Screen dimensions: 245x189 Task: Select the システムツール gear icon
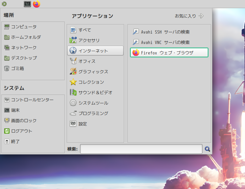[73, 103]
